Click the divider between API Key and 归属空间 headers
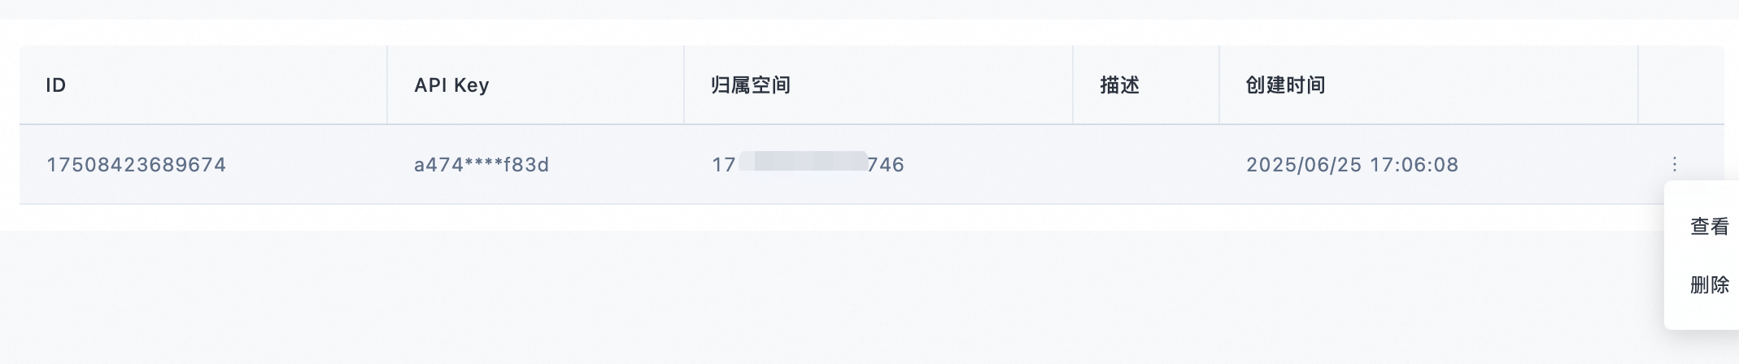 point(684,85)
